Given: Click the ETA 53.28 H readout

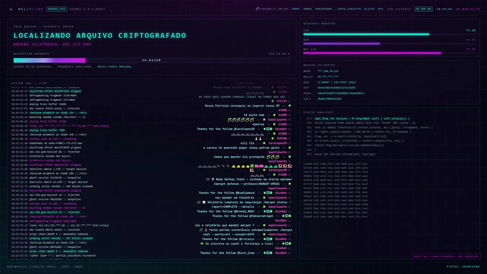Looking at the screenshot, I should [x=279, y=54].
